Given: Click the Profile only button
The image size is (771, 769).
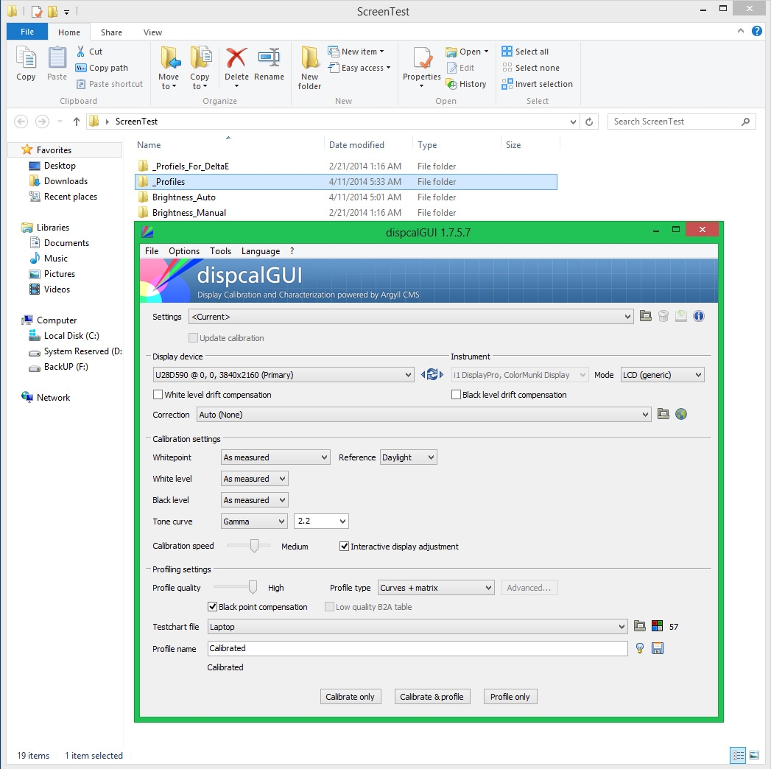Looking at the screenshot, I should 510,696.
